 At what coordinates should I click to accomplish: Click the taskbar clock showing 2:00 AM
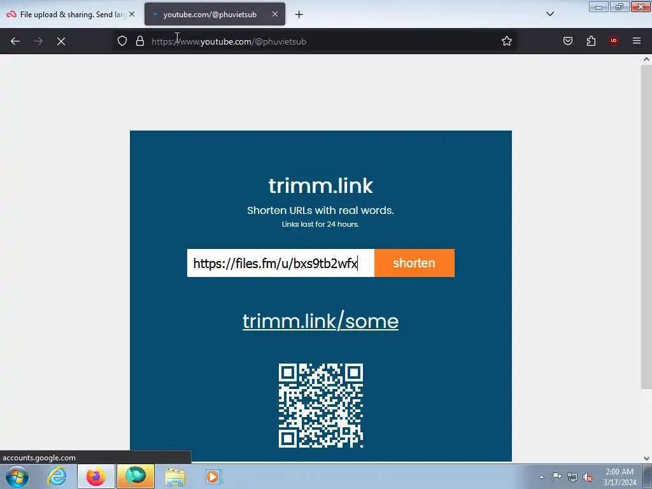[x=620, y=477]
